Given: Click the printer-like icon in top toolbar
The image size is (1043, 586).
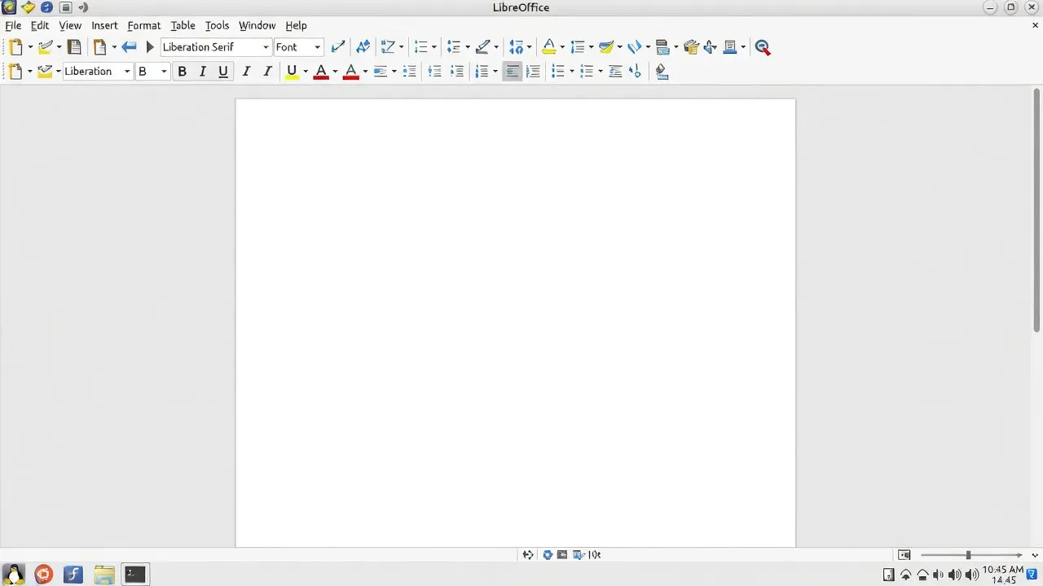Looking at the screenshot, I should click(662, 47).
